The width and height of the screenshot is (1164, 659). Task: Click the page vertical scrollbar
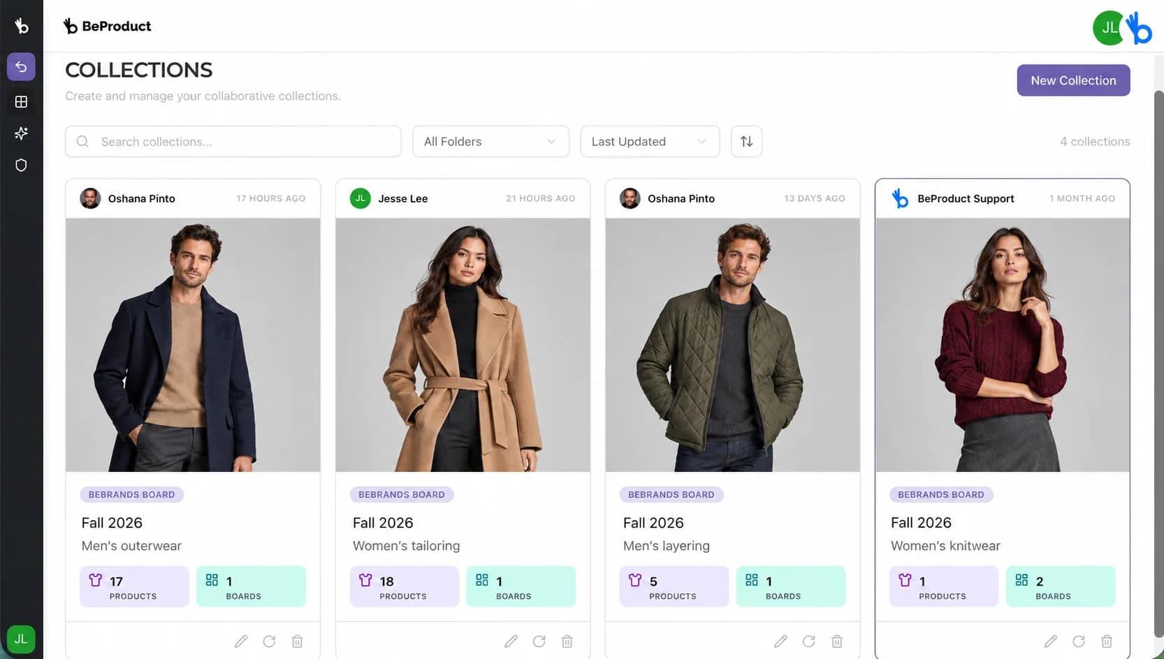tap(1158, 363)
